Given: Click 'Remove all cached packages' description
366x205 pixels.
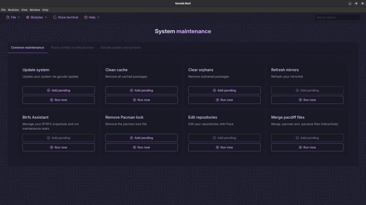Looking at the screenshot, I should 126,77.
